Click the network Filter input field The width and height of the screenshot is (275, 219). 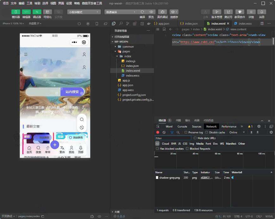click(173, 138)
